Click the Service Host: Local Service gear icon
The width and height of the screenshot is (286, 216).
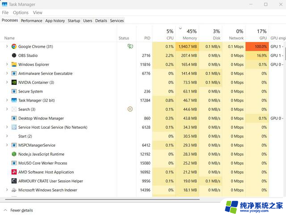14,127
